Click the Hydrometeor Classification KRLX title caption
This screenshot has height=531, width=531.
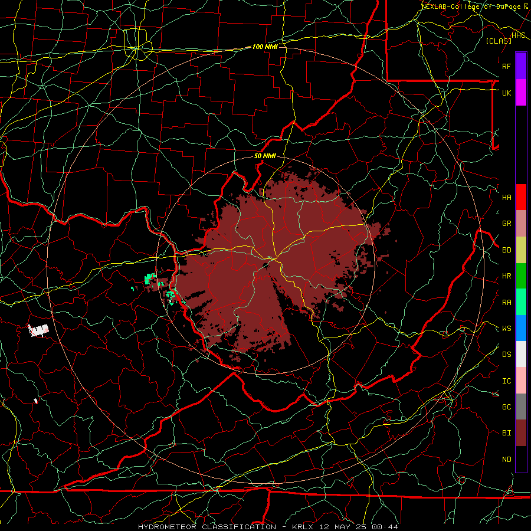(268, 527)
